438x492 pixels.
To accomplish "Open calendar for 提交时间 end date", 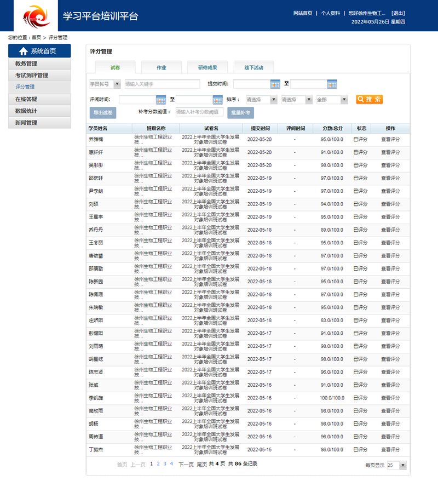I will pos(332,84).
